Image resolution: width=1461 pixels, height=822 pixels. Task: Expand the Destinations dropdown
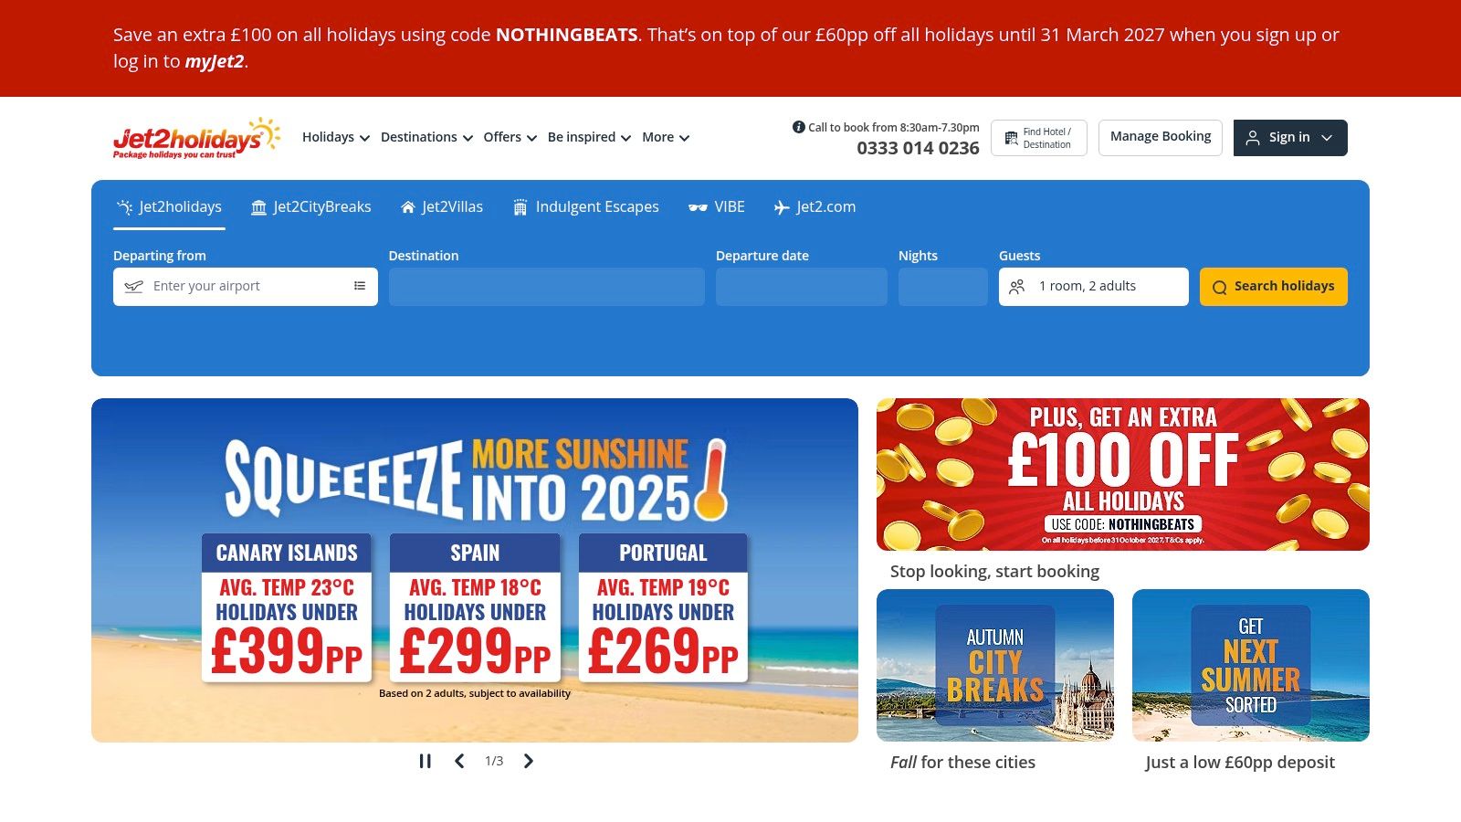(426, 138)
